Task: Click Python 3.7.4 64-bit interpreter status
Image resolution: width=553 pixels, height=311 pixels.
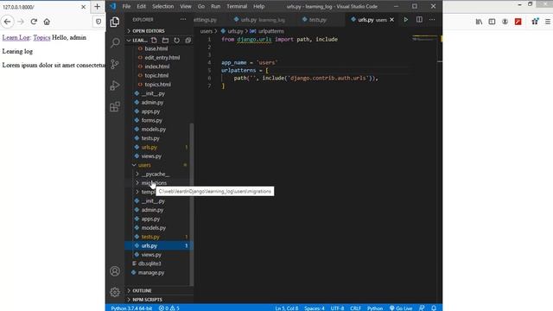Action: click(x=131, y=308)
